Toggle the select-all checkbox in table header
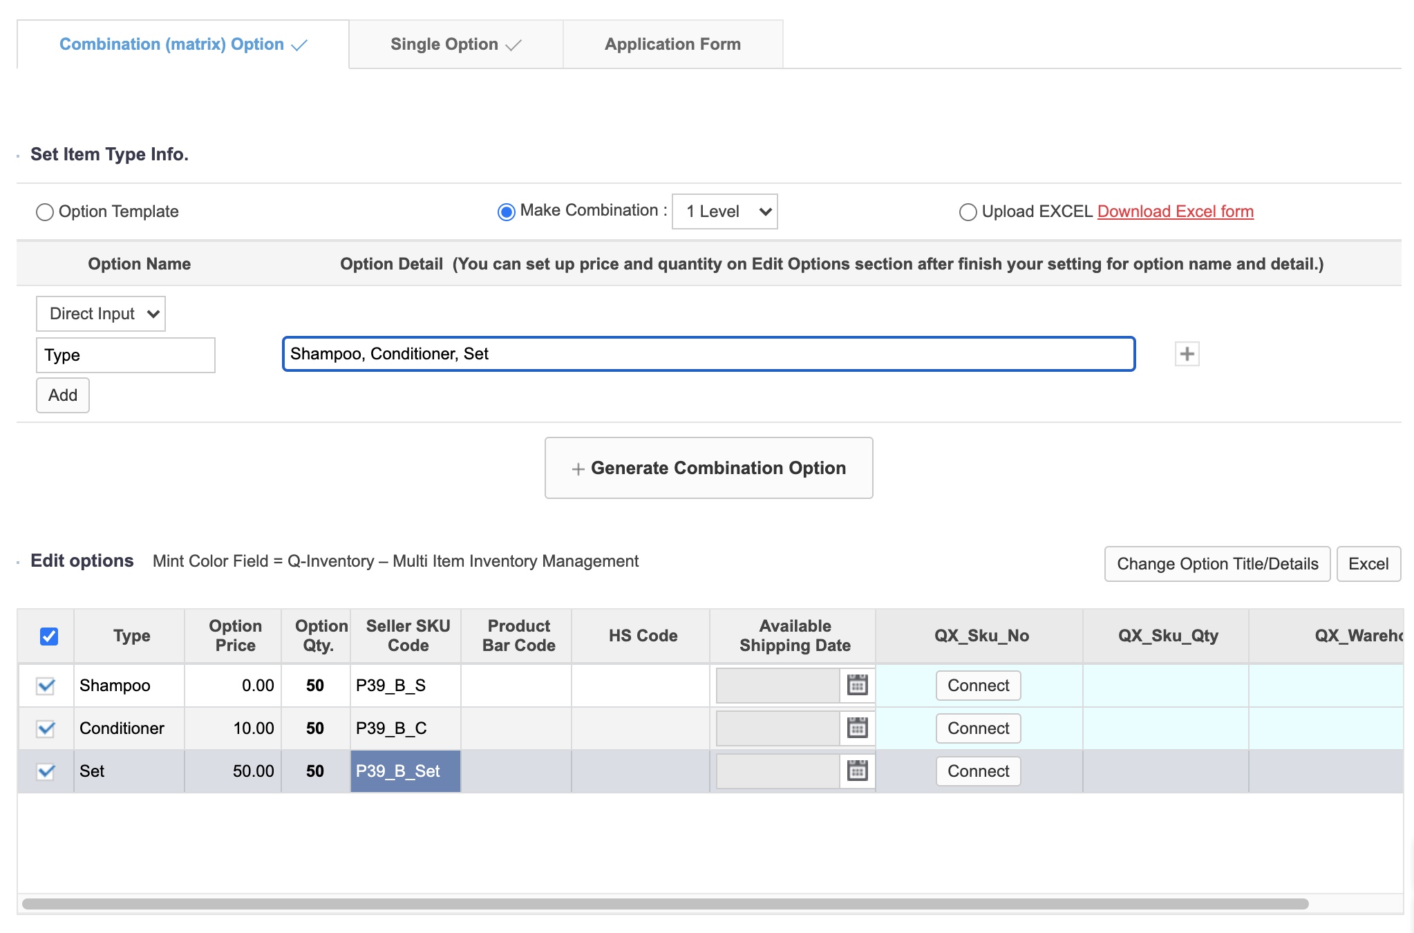 (49, 636)
